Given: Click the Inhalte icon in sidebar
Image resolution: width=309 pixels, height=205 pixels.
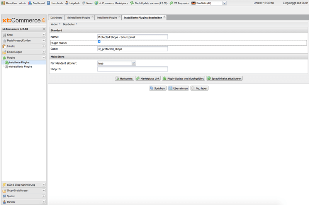Looking at the screenshot, I should click(x=4, y=46).
